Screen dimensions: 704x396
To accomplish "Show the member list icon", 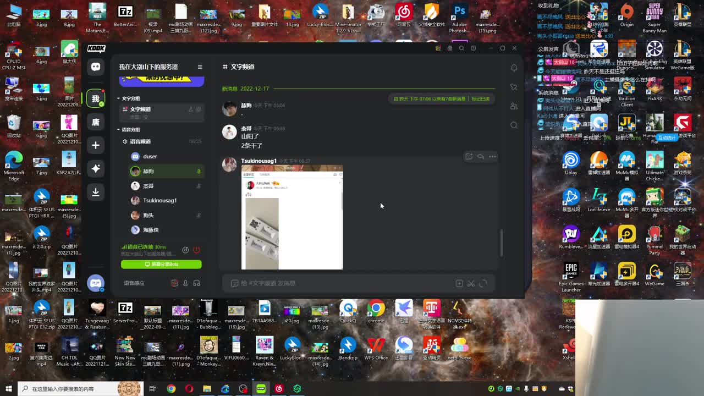I will point(514,106).
